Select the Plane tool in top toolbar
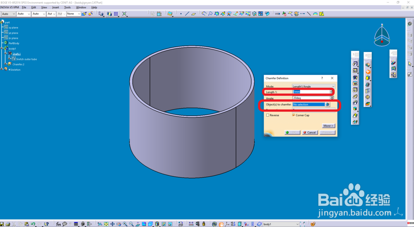Screen dimensions: 414x227 pyautogui.click(x=193, y=14)
